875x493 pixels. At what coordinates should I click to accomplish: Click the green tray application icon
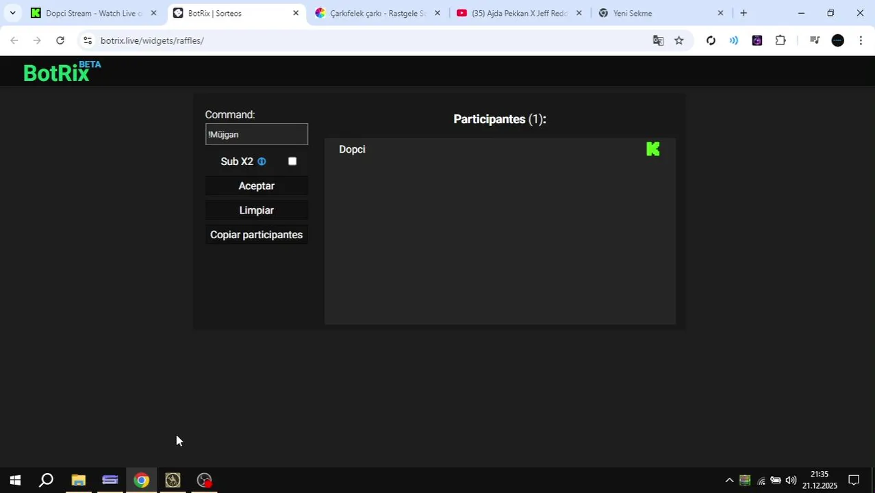click(x=744, y=480)
